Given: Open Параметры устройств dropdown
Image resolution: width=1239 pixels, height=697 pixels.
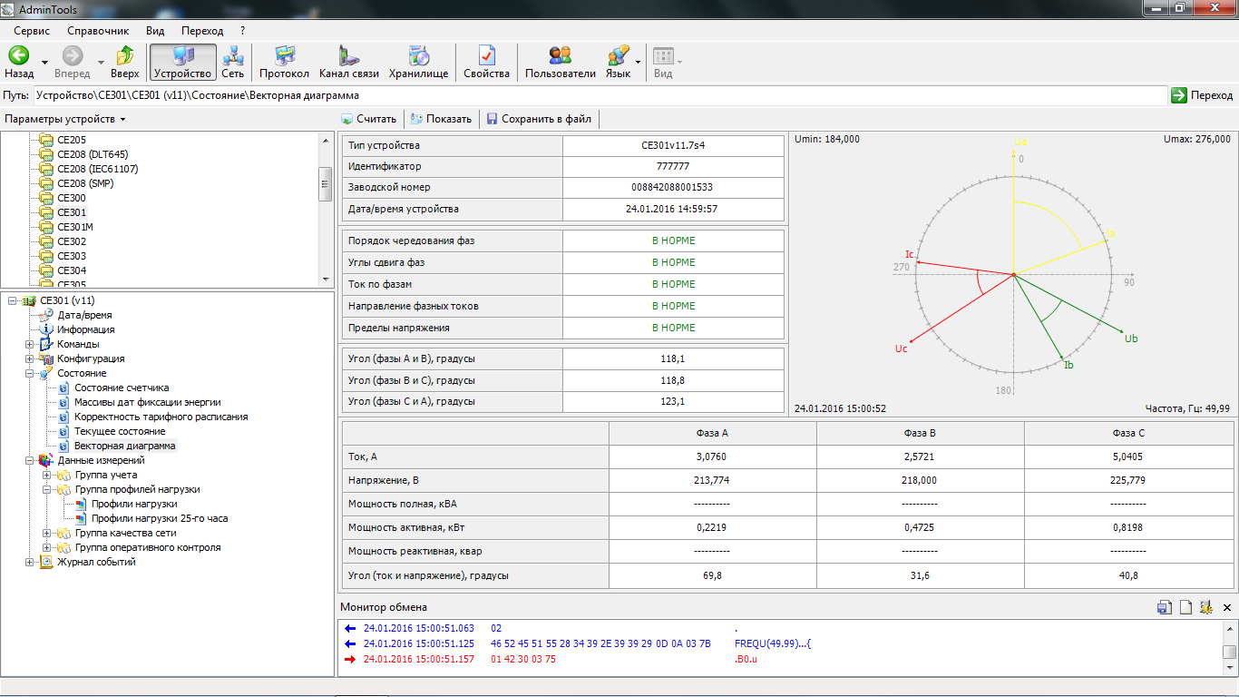Looking at the screenshot, I should point(65,119).
